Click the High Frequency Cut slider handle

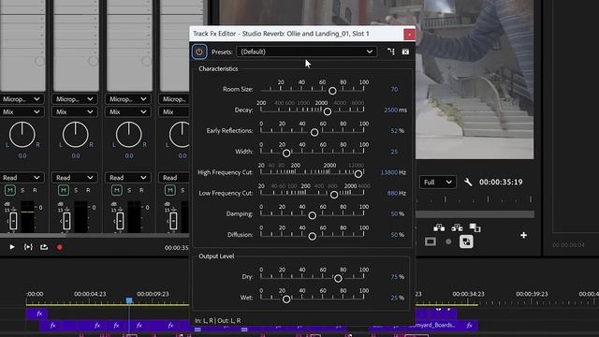pyautogui.click(x=358, y=174)
